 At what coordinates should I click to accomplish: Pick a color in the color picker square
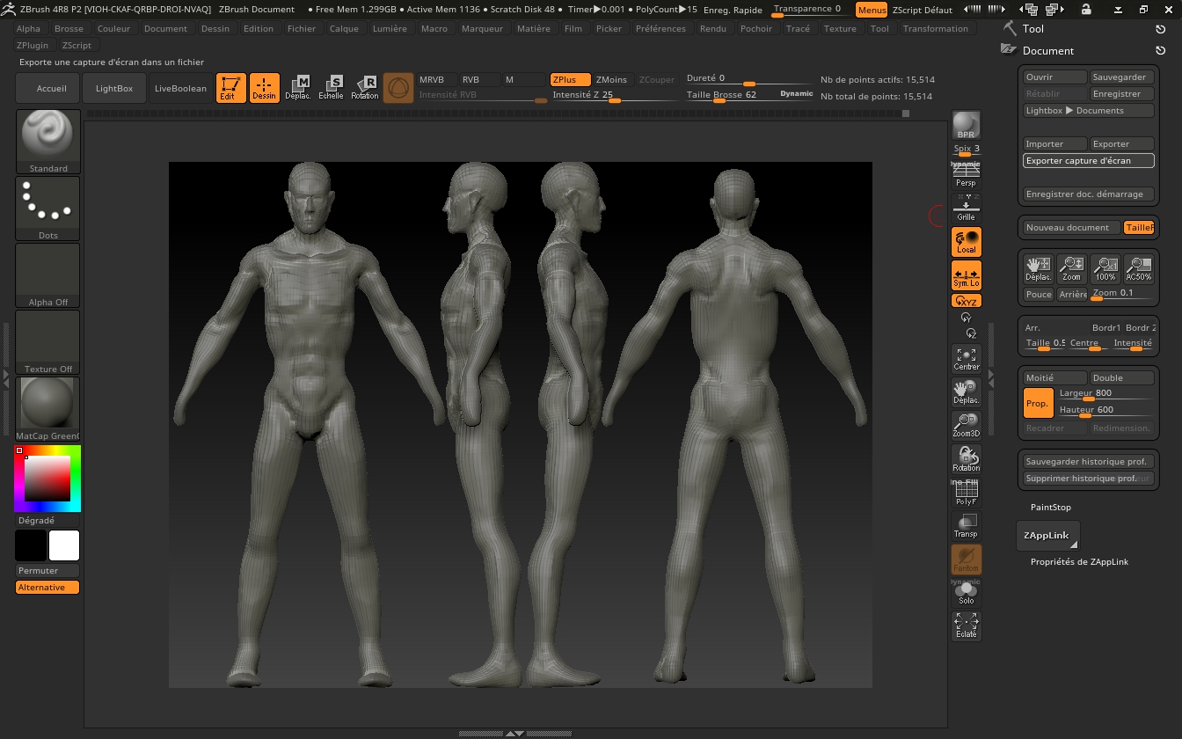point(47,479)
